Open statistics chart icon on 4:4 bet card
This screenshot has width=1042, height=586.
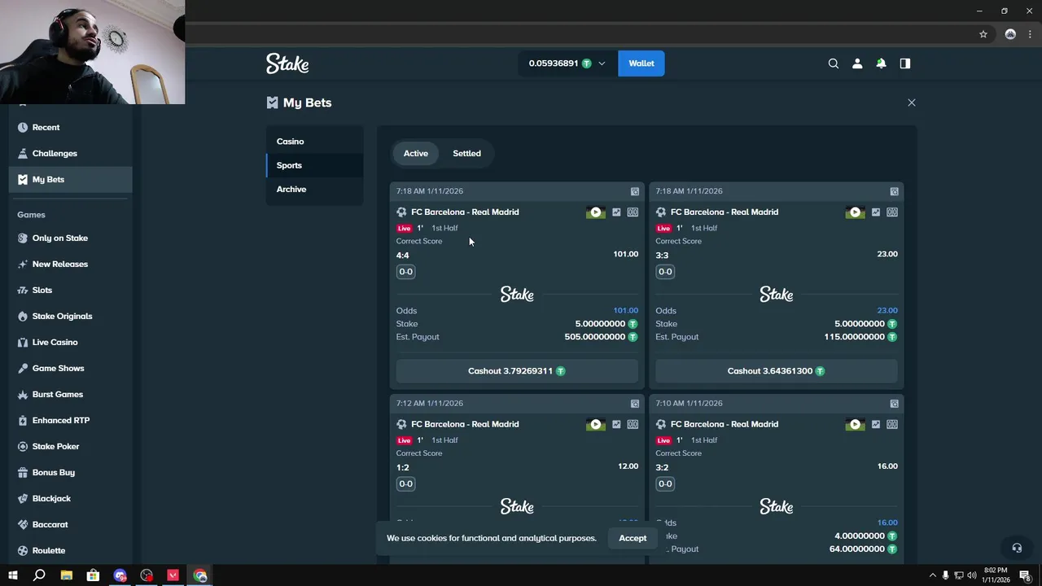point(616,212)
